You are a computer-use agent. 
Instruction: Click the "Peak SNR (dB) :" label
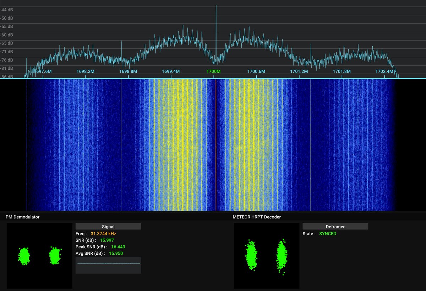pyautogui.click(x=92, y=247)
